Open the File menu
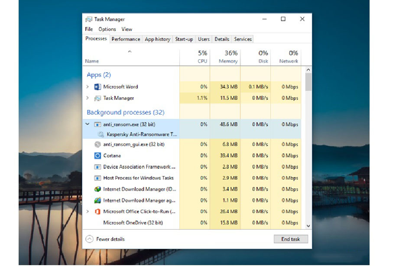 tap(89, 29)
